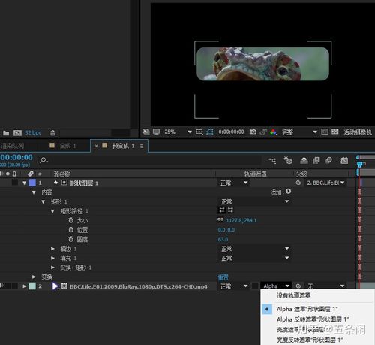Choose Alpha 反转遮罩 形状图层 1 entry
Viewport: 375px width, 345px height.
click(313, 319)
